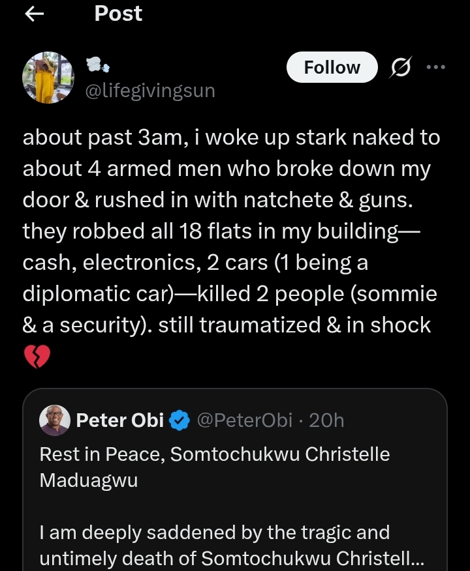
Task: Click the author's emoji display name
Action: (x=97, y=65)
